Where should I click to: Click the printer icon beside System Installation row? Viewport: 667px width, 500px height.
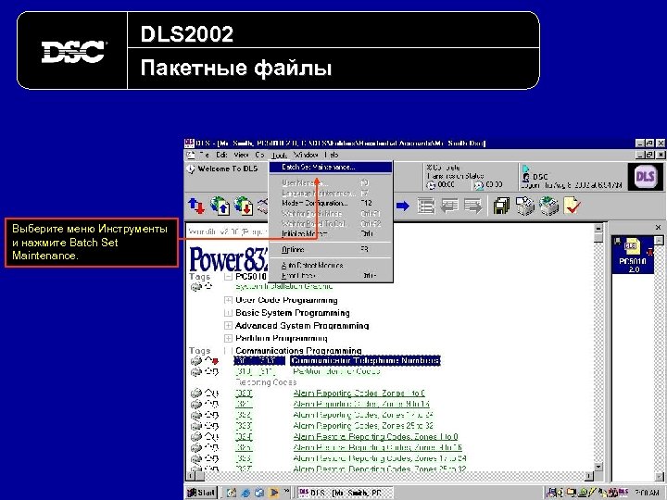(196, 287)
